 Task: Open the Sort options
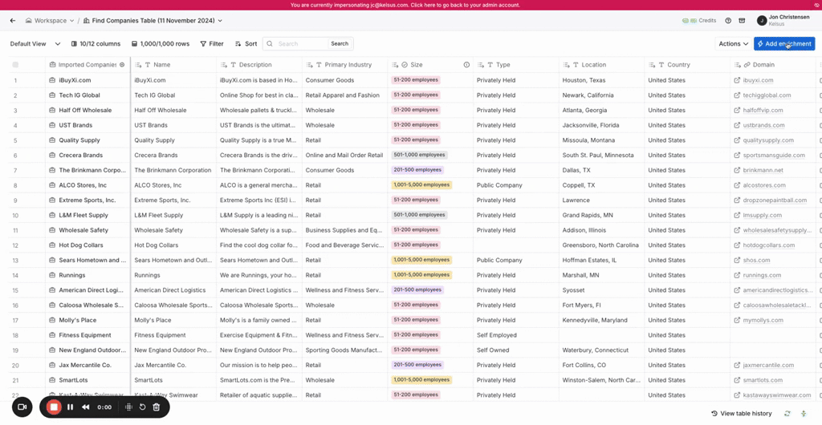[246, 44]
